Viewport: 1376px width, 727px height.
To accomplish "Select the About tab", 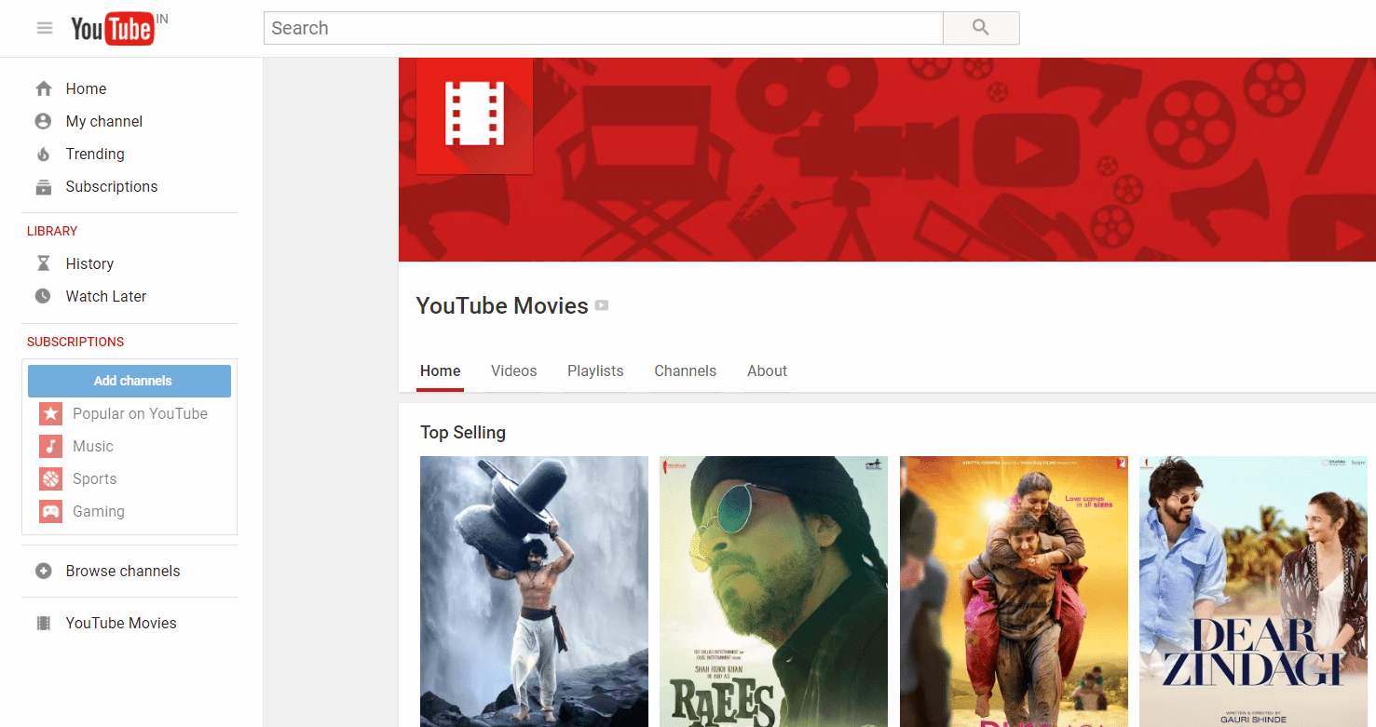I will coord(767,370).
